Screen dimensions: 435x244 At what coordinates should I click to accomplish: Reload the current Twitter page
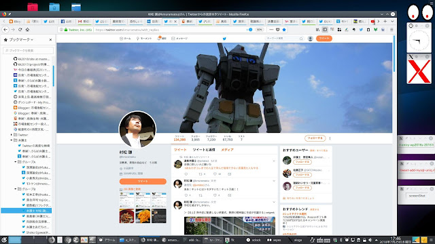(20, 30)
